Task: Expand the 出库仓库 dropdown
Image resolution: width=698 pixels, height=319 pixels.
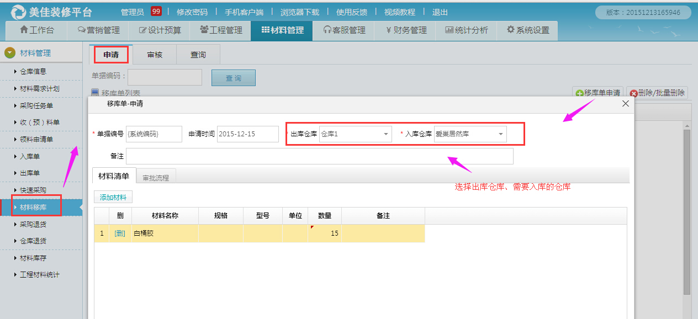Action: [385, 134]
